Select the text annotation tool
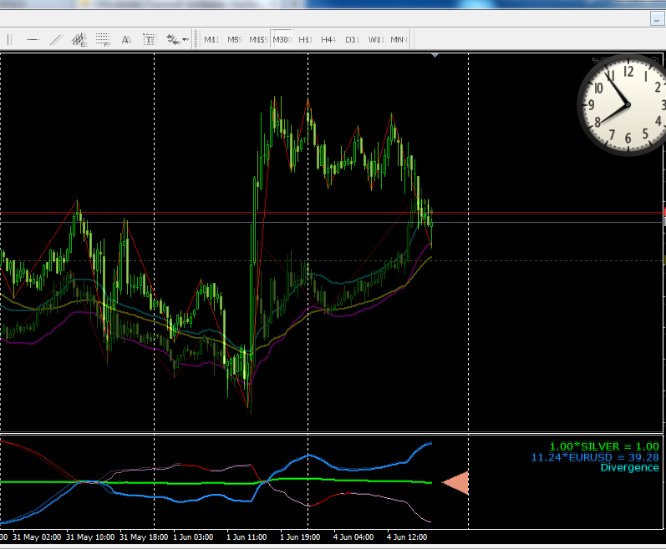 click(x=126, y=39)
